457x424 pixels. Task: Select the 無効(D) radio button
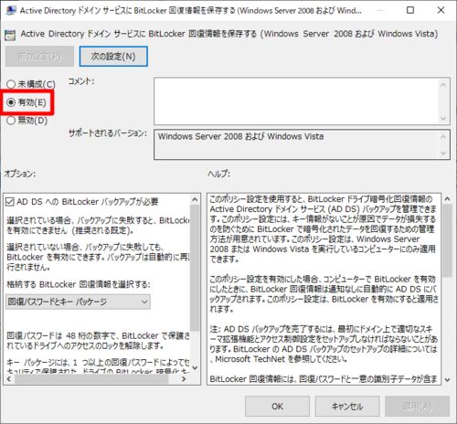click(11, 121)
